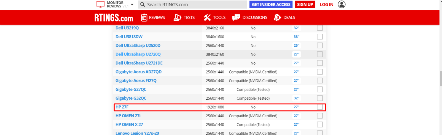This screenshot has height=135, width=442.
Task: Click the Sign Up button
Action: pyautogui.click(x=305, y=4)
